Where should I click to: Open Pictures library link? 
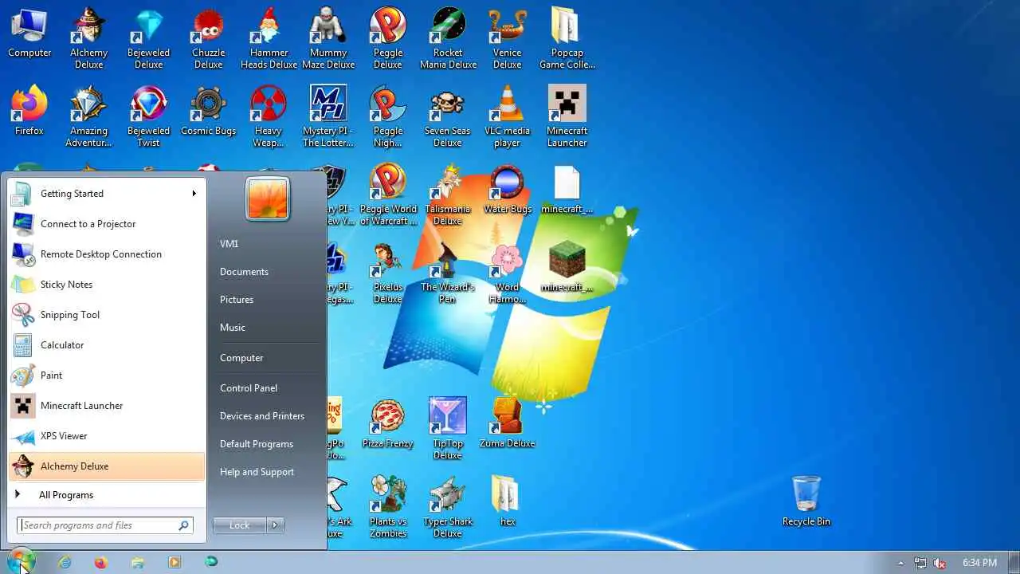coord(237,299)
